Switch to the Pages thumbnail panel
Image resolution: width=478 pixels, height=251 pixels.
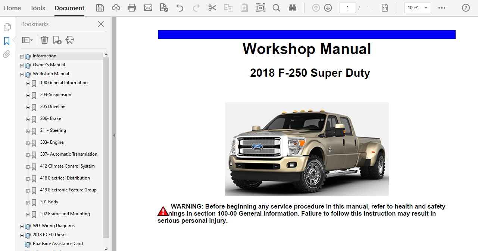[7, 27]
